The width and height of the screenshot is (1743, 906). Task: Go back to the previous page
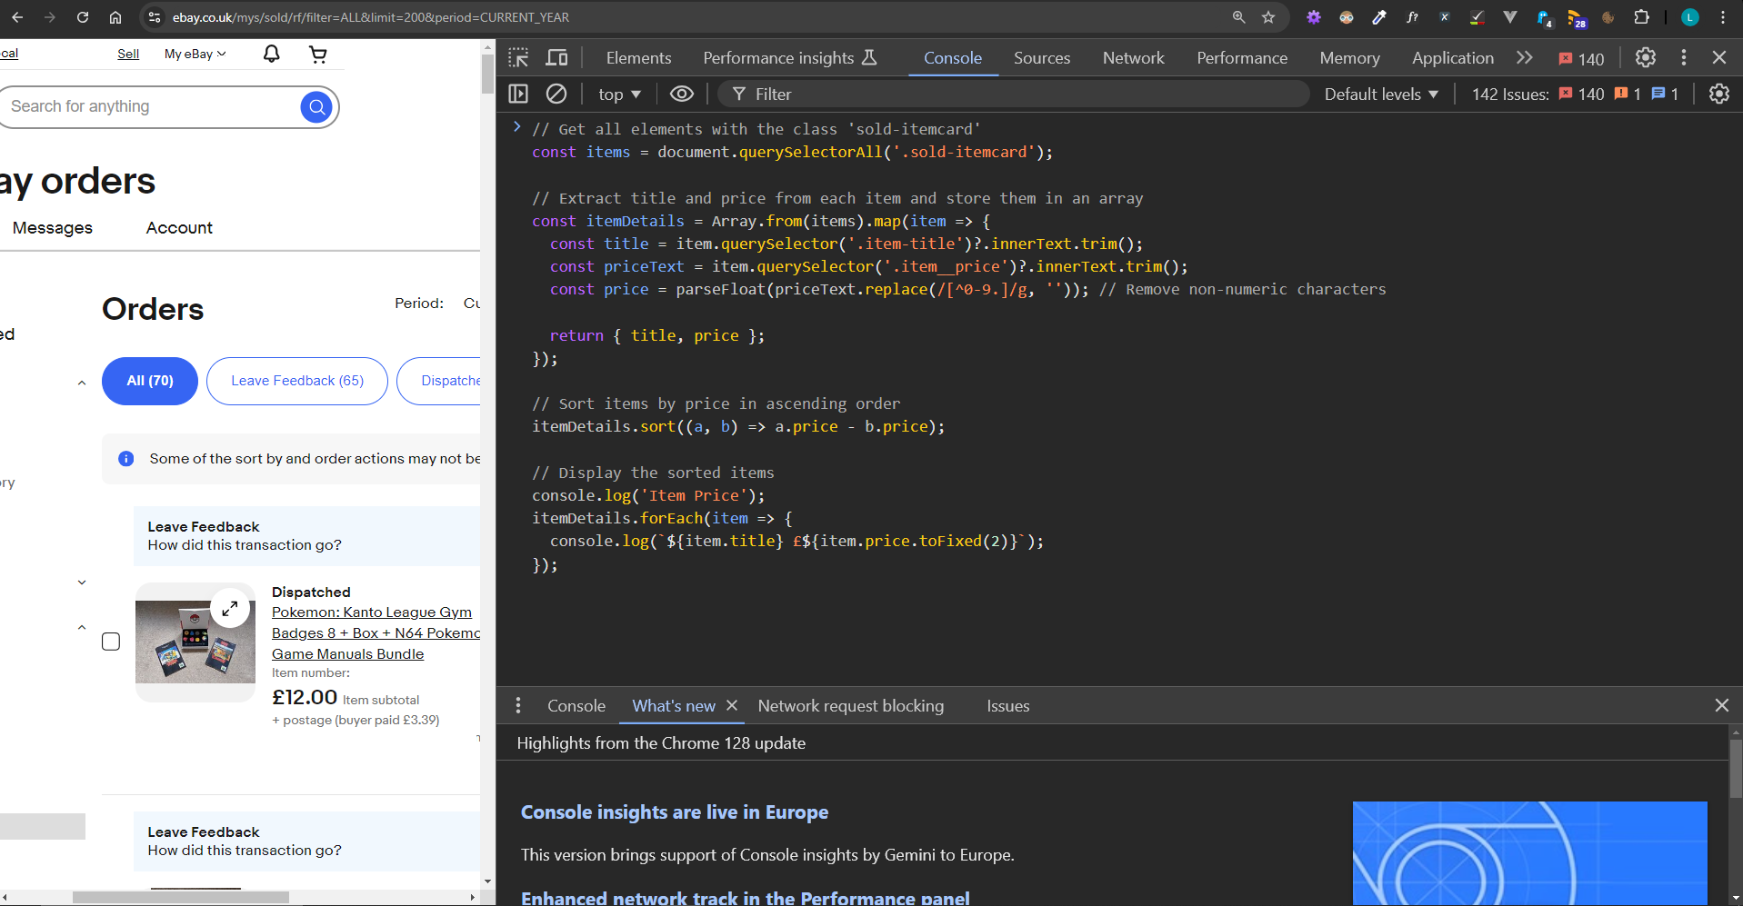tap(17, 17)
